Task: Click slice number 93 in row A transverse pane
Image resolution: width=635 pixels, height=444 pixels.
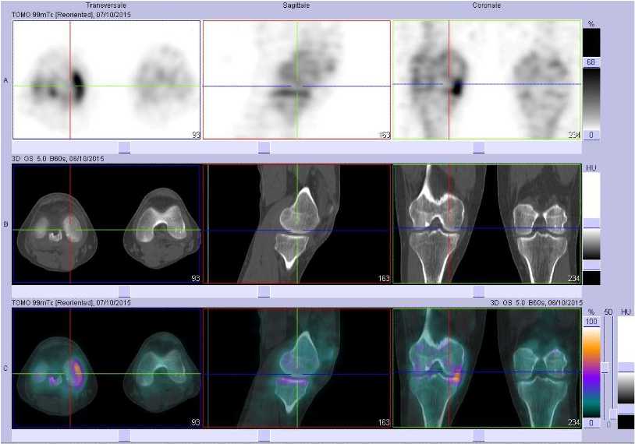Action: [196, 135]
